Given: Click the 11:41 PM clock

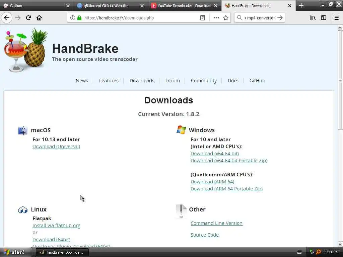Looking at the screenshot, I should pyautogui.click(x=331, y=252).
